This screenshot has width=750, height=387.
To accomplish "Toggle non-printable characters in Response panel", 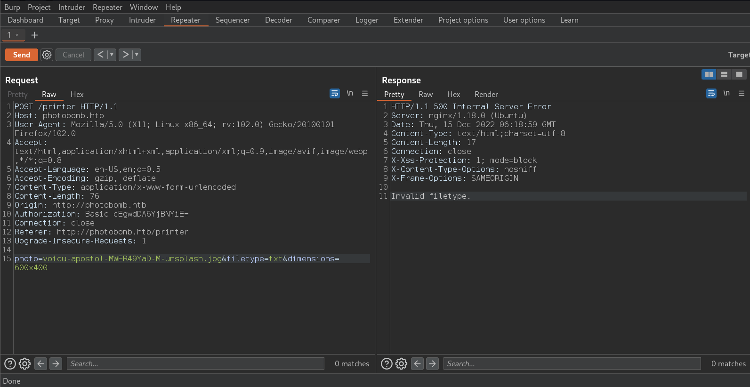I will [726, 93].
